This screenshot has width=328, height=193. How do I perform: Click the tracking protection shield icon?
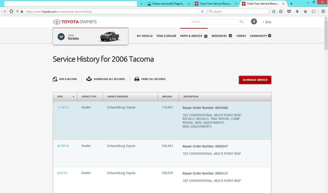click(18, 11)
